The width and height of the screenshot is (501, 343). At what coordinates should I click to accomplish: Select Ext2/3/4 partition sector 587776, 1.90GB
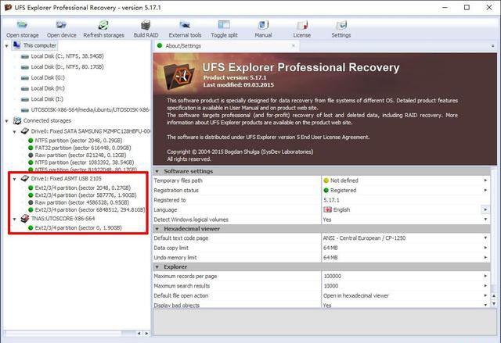(82, 195)
